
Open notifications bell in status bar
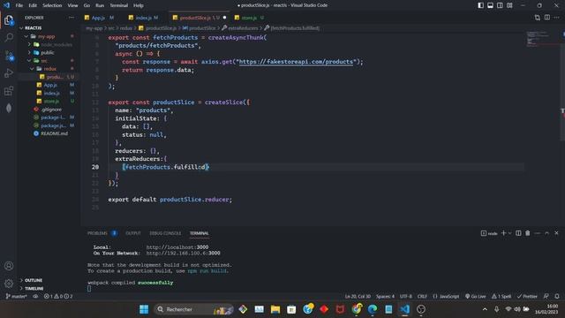point(557,297)
